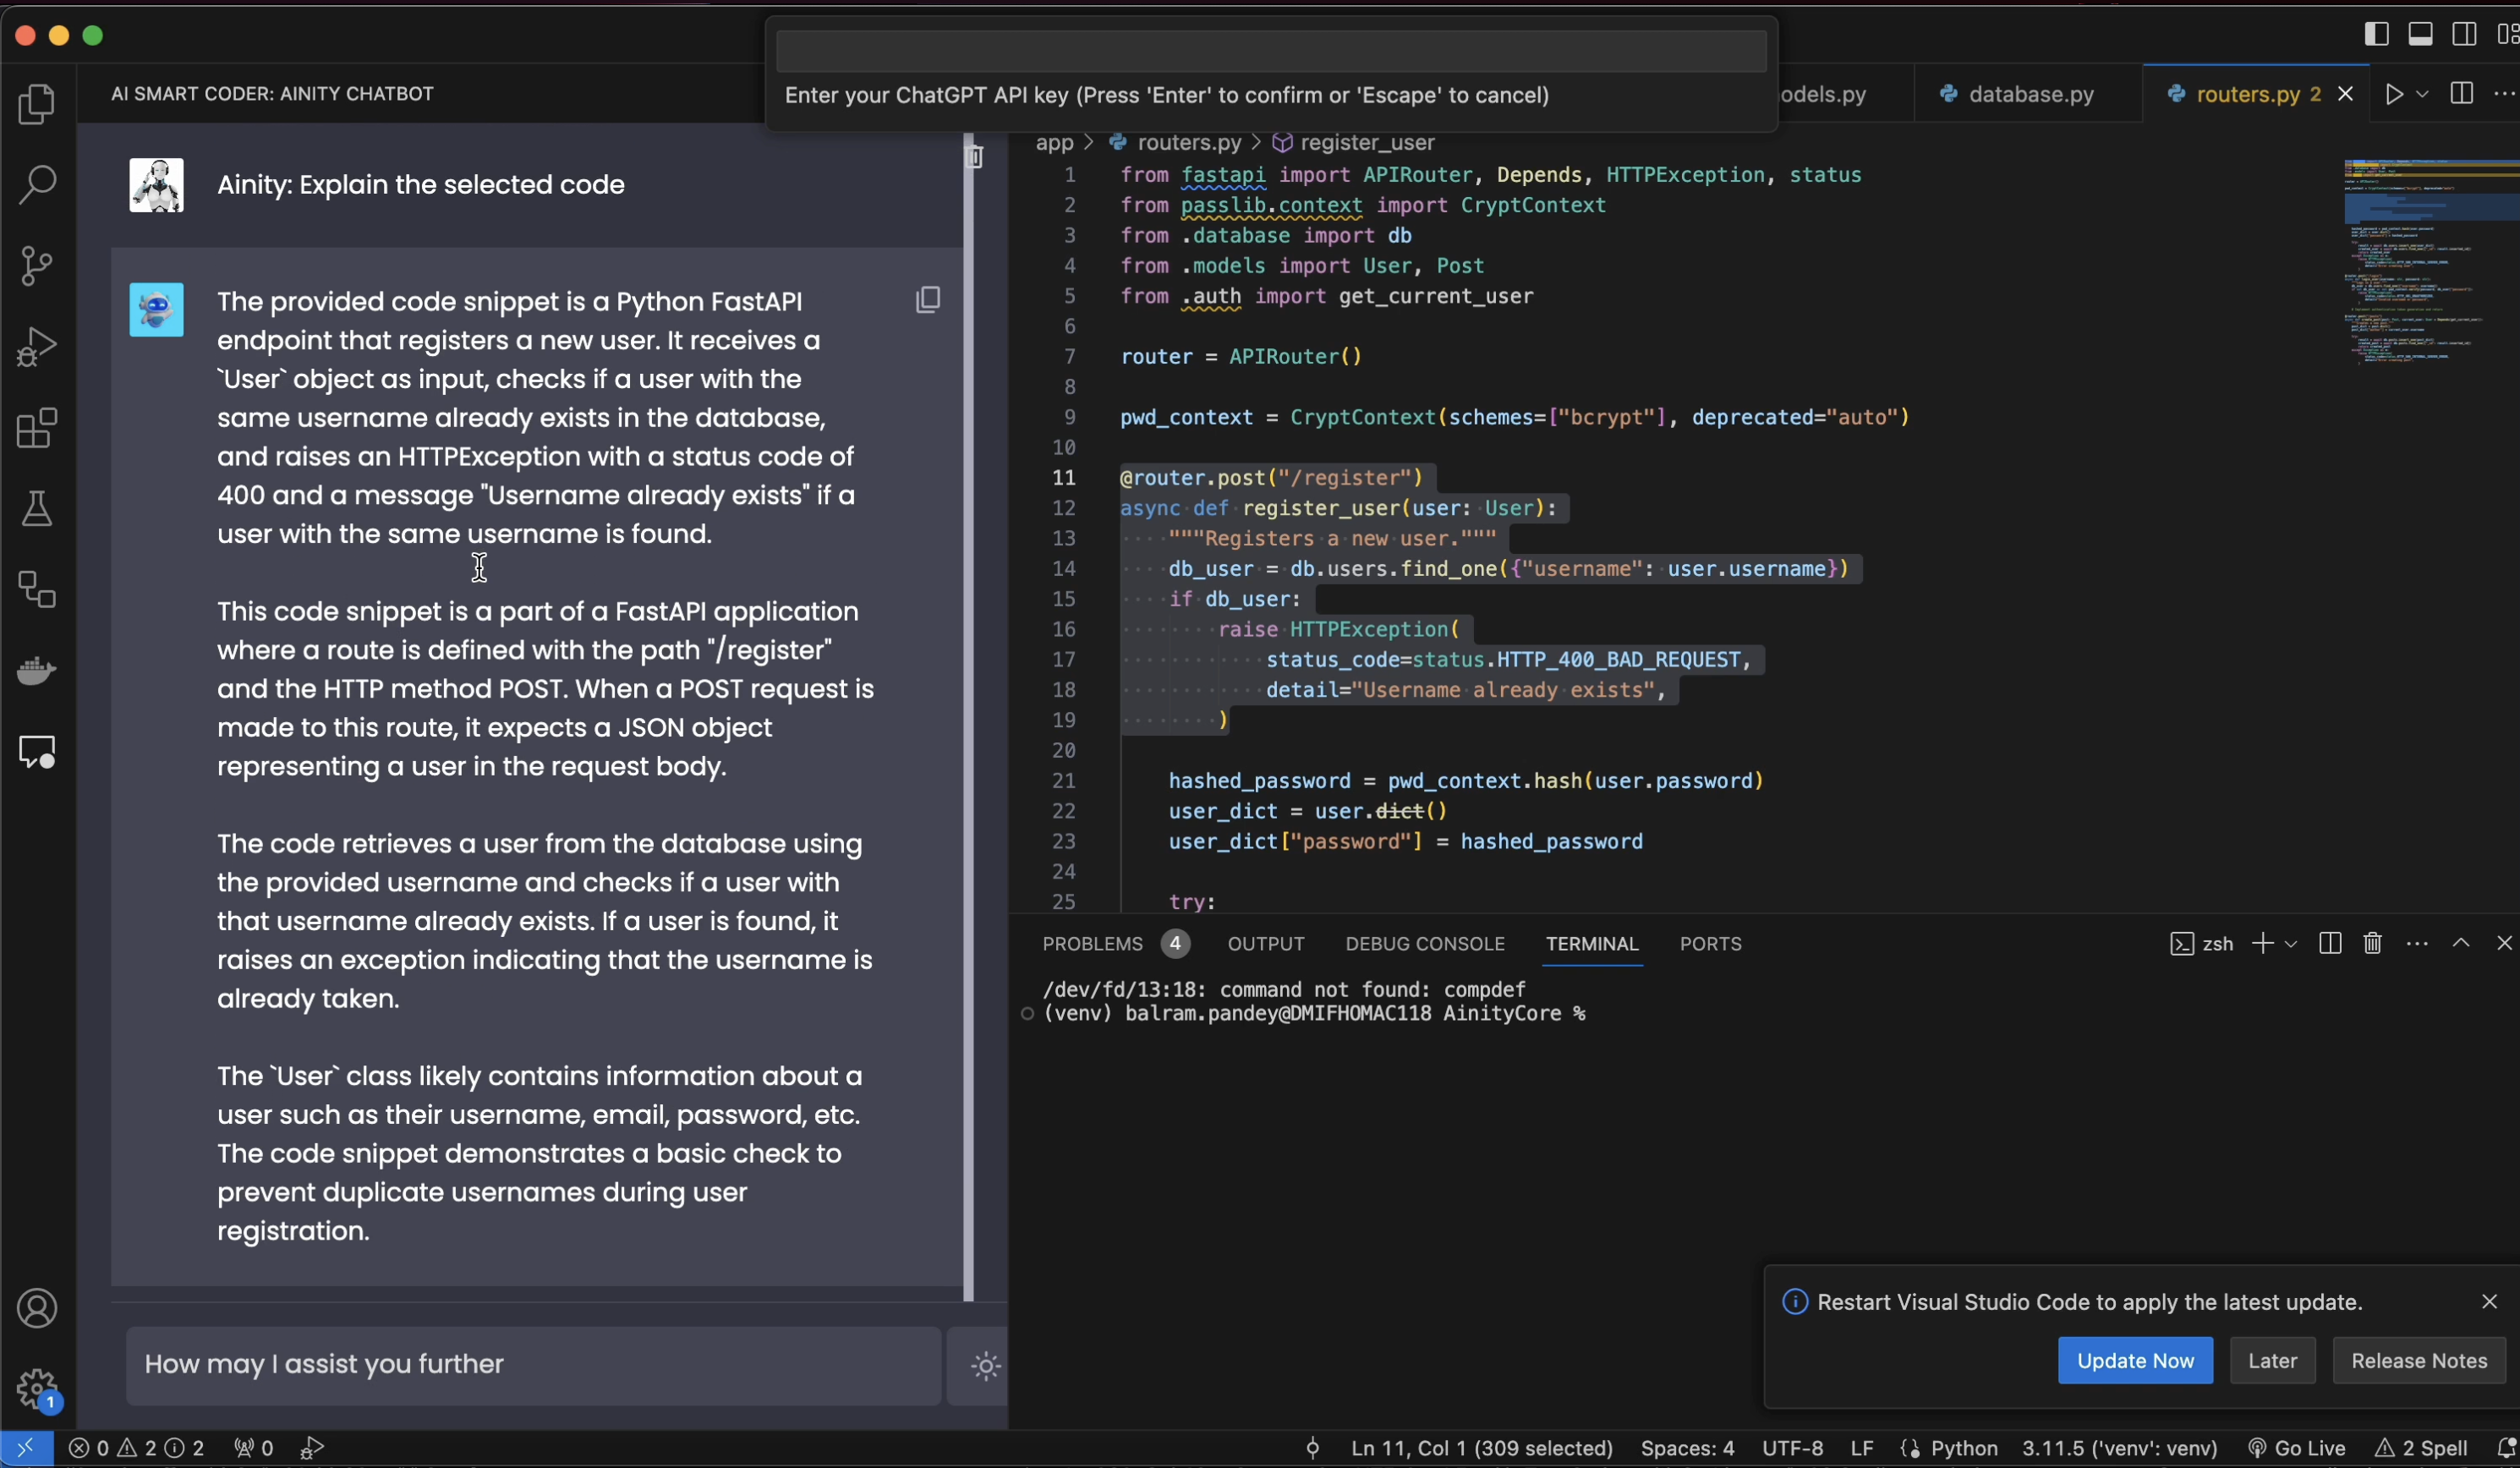Open the Search view icon
Image resolution: width=2520 pixels, height=1468 pixels.
(x=37, y=185)
